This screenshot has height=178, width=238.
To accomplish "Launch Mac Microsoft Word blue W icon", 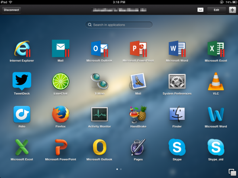I will [x=216, y=115].
